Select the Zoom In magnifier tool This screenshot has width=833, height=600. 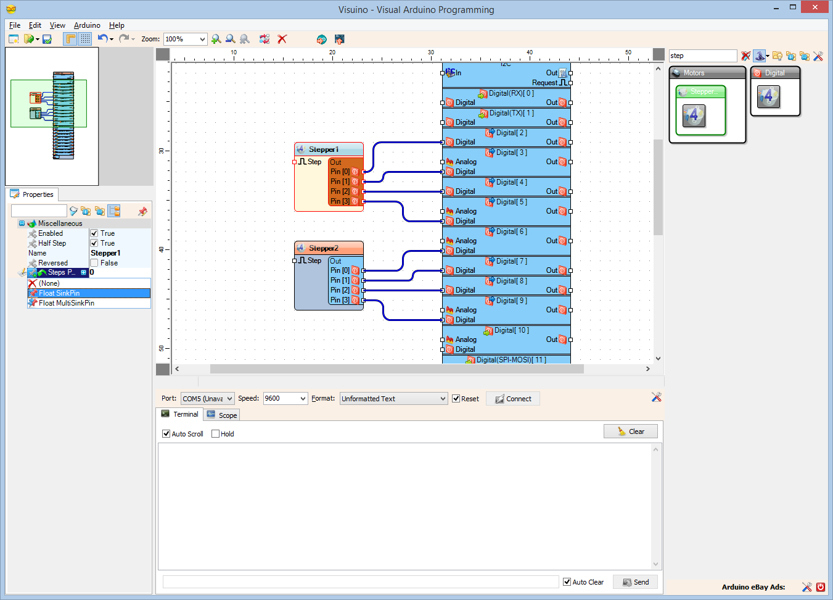tap(216, 38)
